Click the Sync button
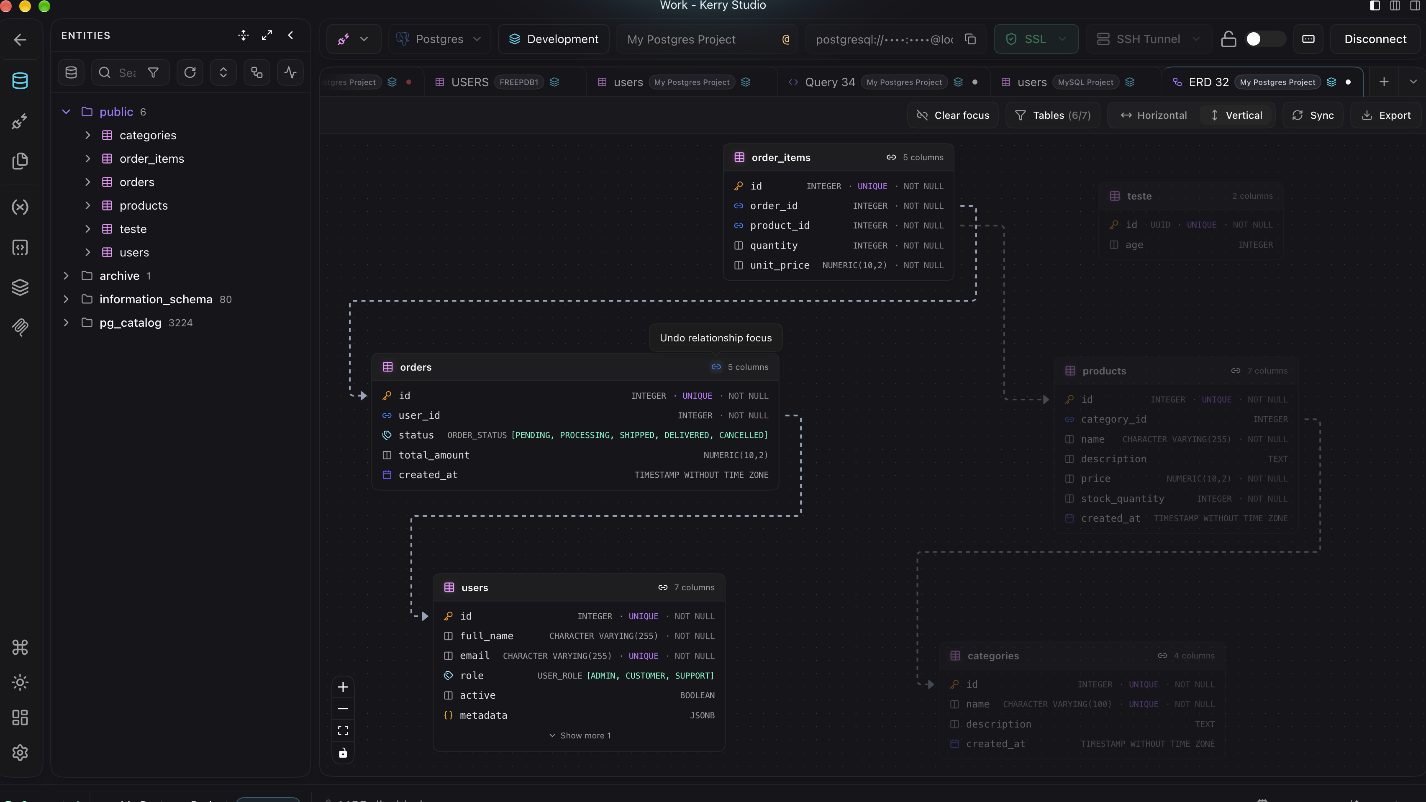Screen dimensions: 1426x802 [1313, 115]
